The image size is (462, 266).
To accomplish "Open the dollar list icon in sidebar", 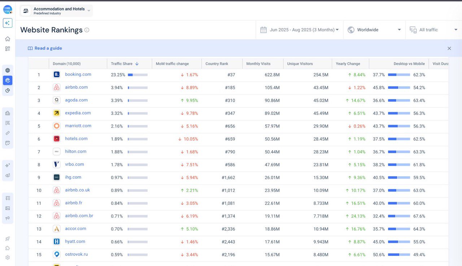I will tap(8, 198).
